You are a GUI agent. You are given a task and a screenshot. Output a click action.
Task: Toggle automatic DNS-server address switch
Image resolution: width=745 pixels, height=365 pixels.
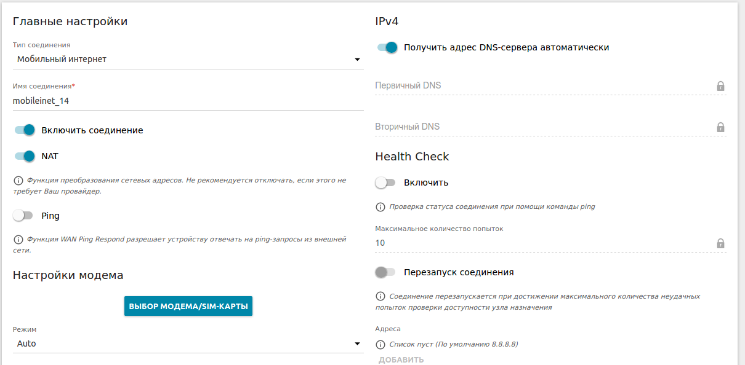coord(387,47)
